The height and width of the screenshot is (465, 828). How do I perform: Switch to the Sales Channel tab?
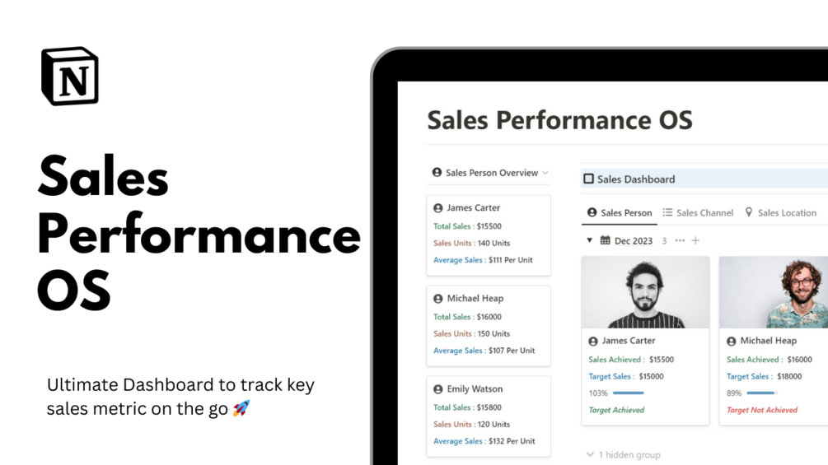(x=698, y=212)
